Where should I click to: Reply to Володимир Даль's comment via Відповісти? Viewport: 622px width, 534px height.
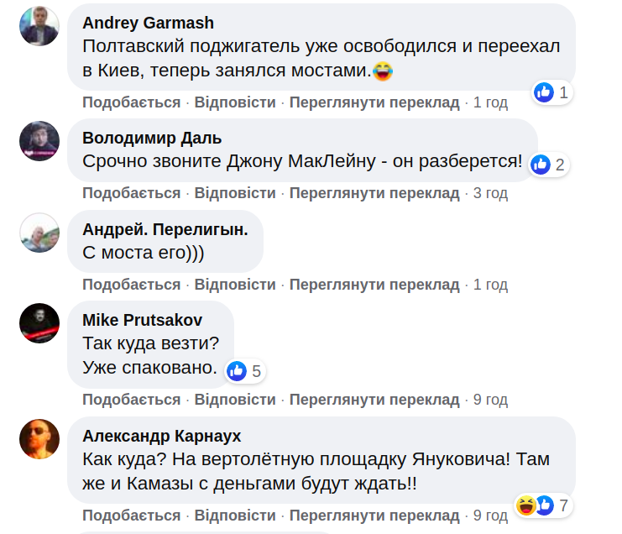click(235, 193)
